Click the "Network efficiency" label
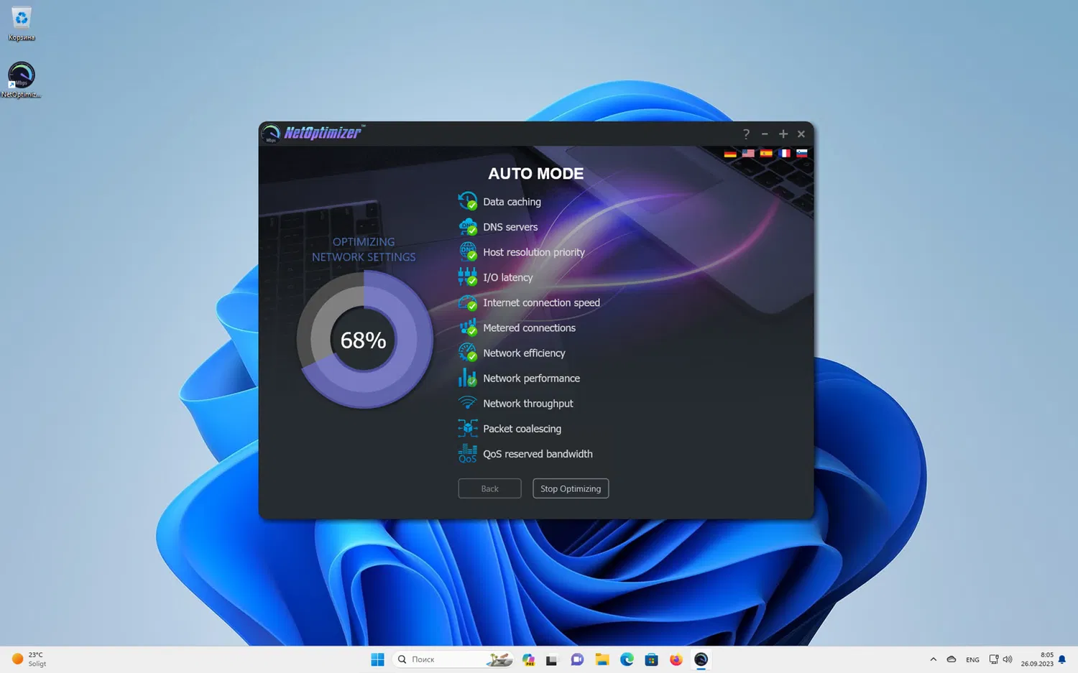Image resolution: width=1078 pixels, height=673 pixels. [x=524, y=353]
